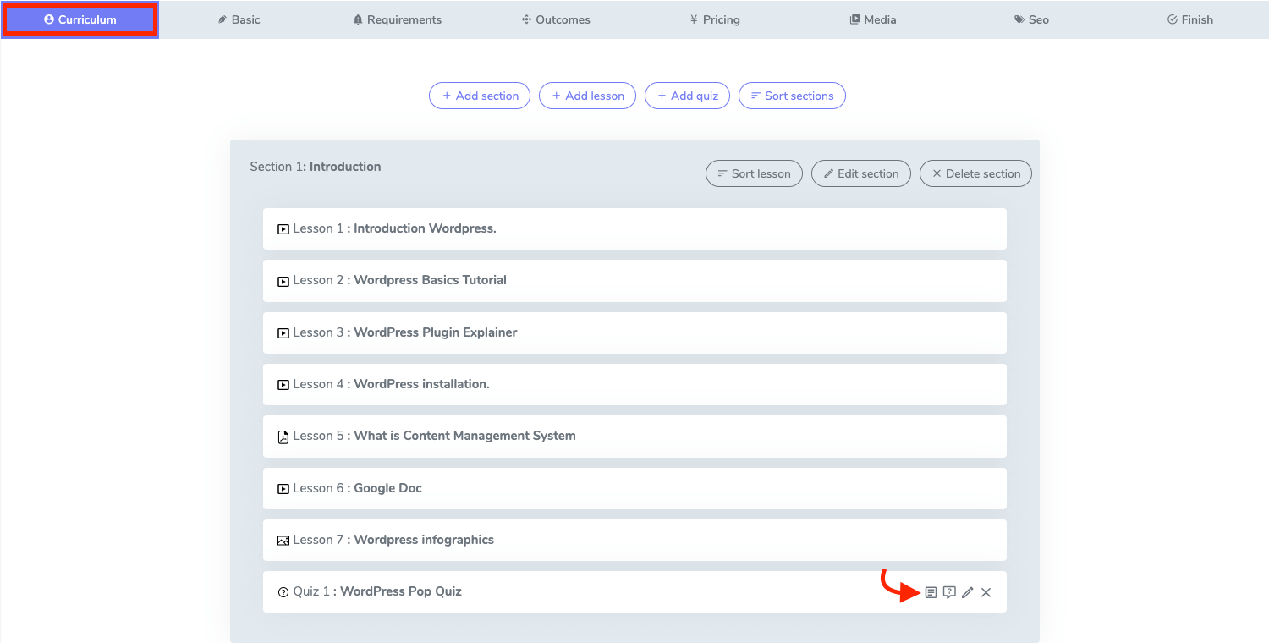Click the question-mark icon beside Quiz 1
This screenshot has width=1269, height=643.
(x=283, y=592)
